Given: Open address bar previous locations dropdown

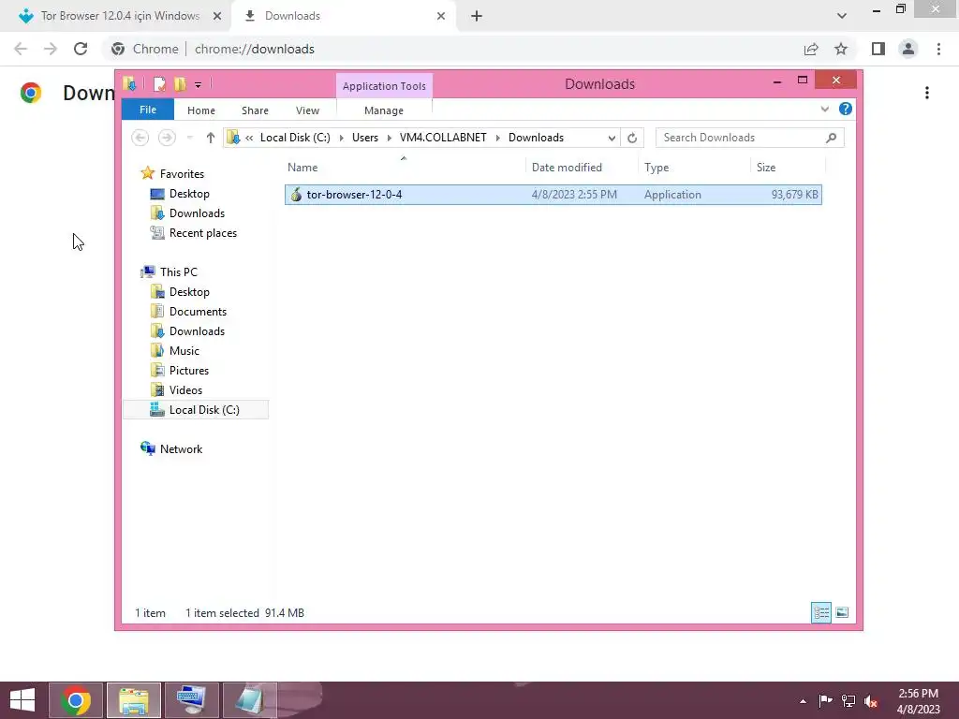Looking at the screenshot, I should click(x=611, y=138).
